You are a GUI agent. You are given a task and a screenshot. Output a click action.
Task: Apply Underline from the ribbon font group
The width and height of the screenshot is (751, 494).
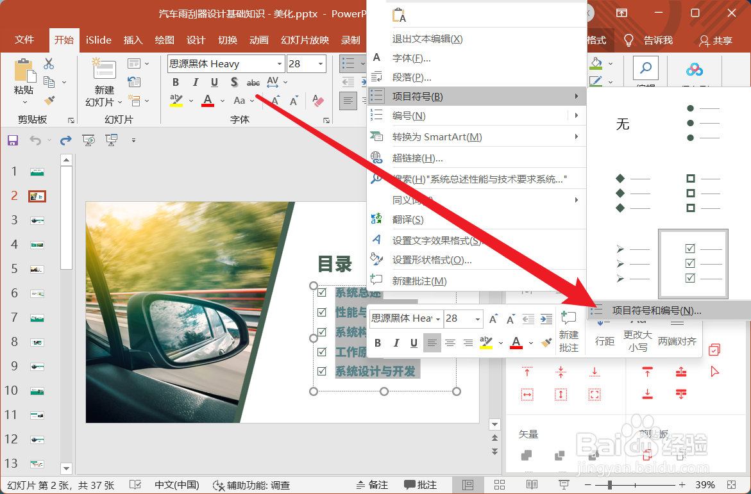(x=215, y=82)
